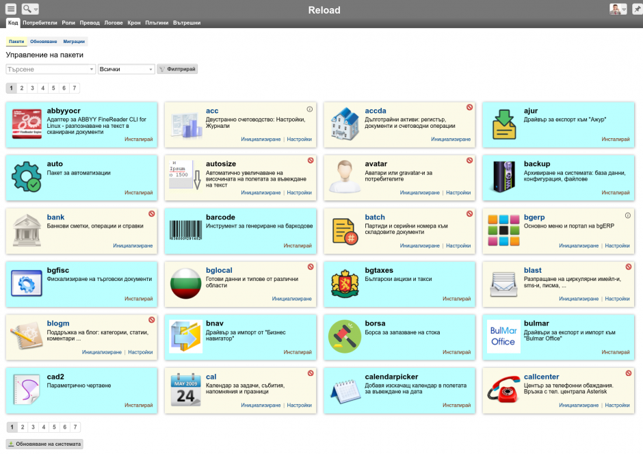Click the cal calendar package icon
The image size is (643, 454).
click(x=185, y=390)
